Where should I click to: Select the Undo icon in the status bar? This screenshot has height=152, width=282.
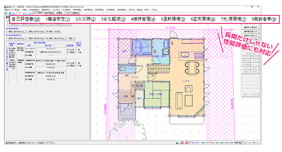point(248,143)
